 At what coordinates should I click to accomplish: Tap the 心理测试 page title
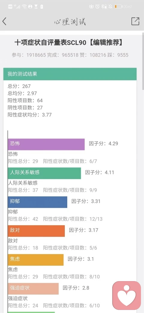[x=70, y=22]
